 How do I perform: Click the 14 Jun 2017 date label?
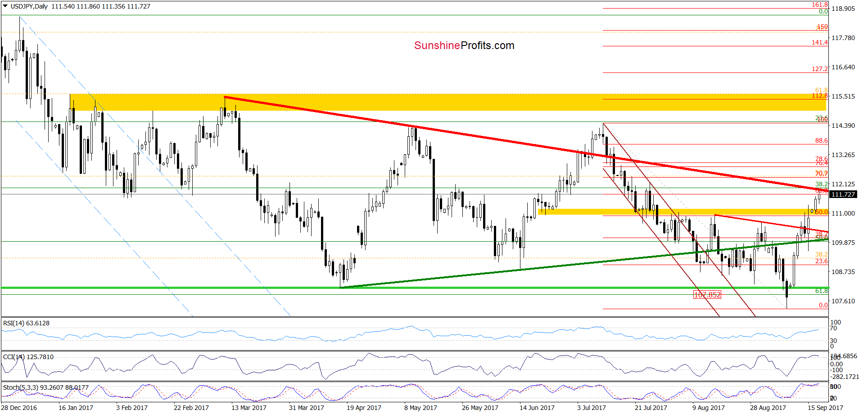coord(537,408)
